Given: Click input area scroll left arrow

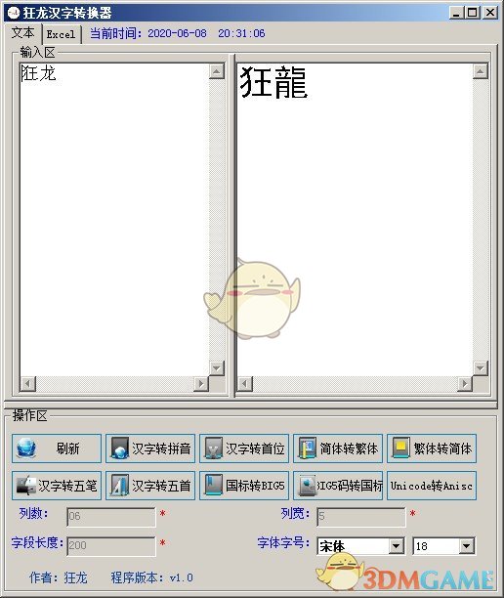Looking at the screenshot, I should click(27, 384).
